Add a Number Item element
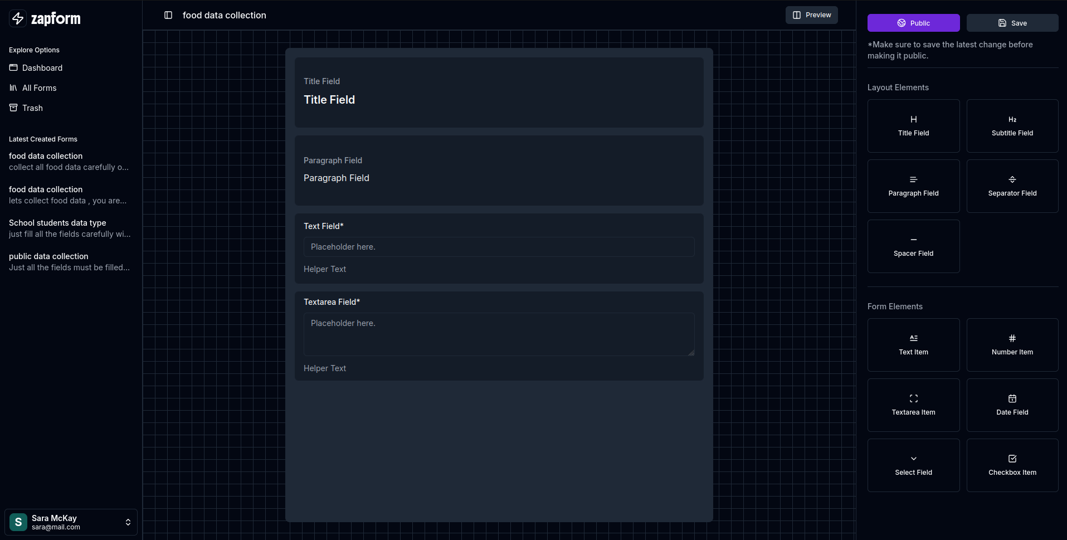This screenshot has height=540, width=1067. point(1012,345)
